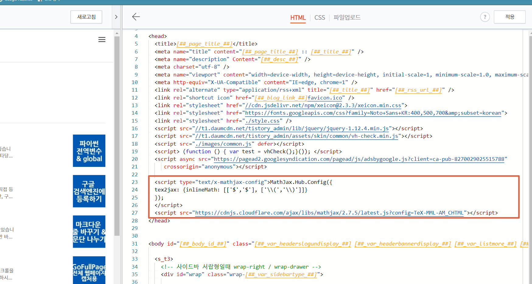
Task: Open the help question mark icon
Action: click(x=485, y=17)
